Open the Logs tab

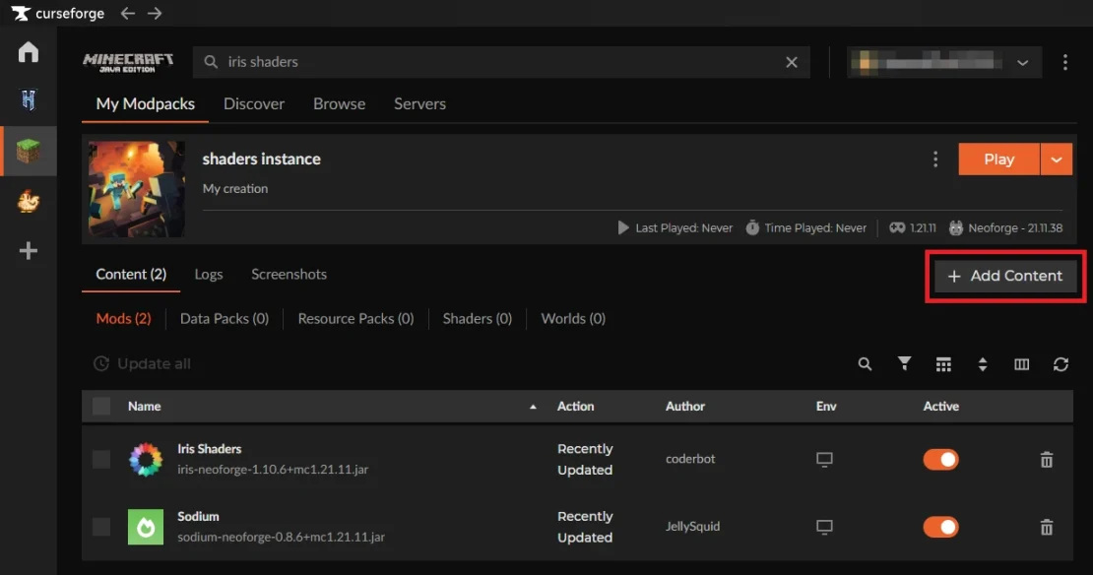point(209,274)
